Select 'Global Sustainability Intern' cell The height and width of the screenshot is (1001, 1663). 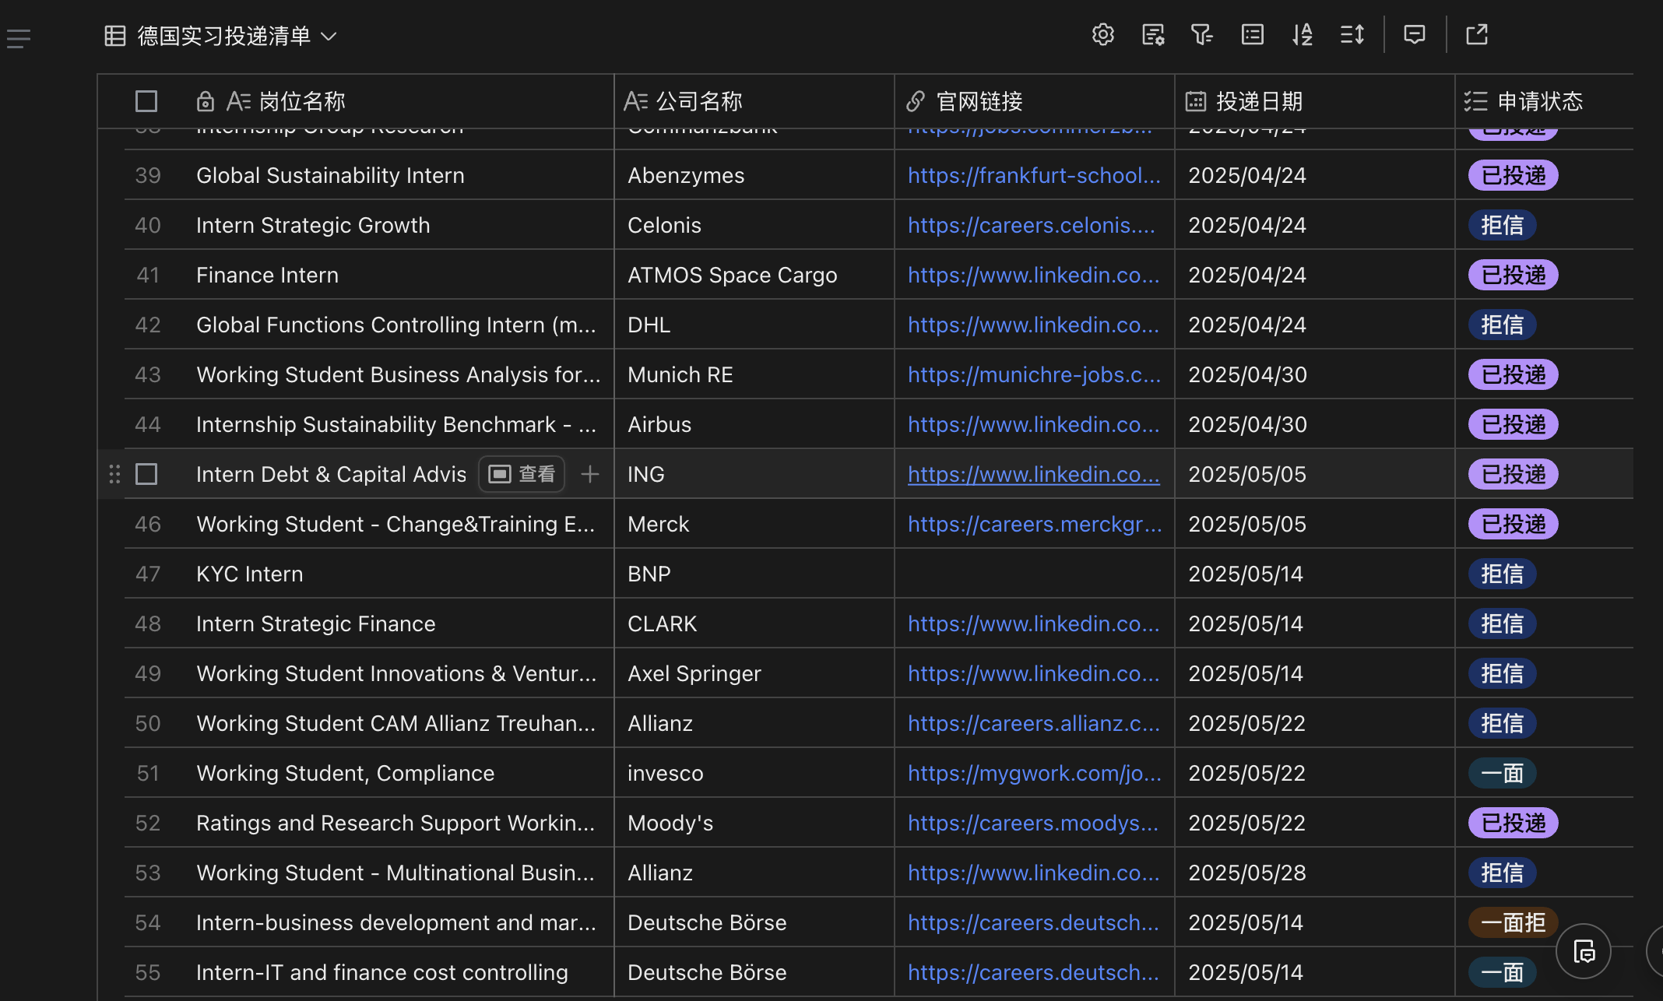330,175
